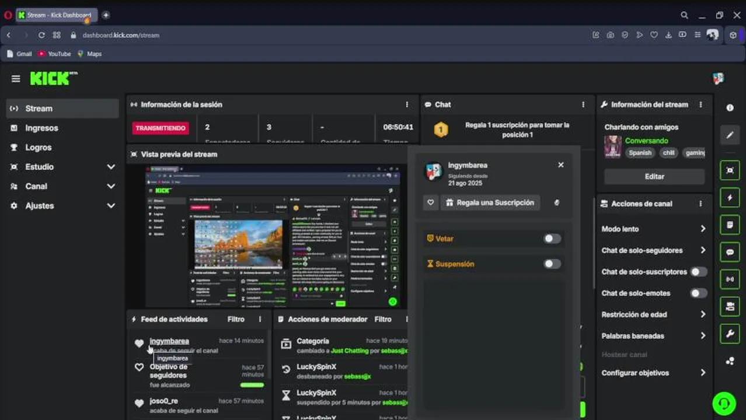Select the Stream - Kick Dashboard tab
The width and height of the screenshot is (746, 420).
57,15
